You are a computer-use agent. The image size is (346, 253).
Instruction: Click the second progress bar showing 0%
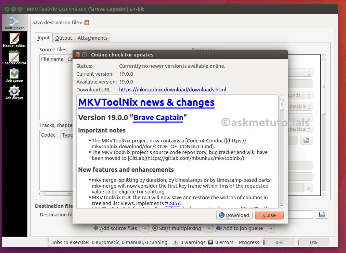pos(313,242)
